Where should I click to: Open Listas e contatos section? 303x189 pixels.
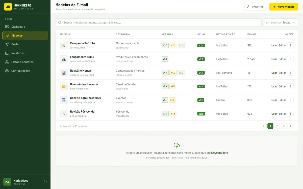point(25,62)
